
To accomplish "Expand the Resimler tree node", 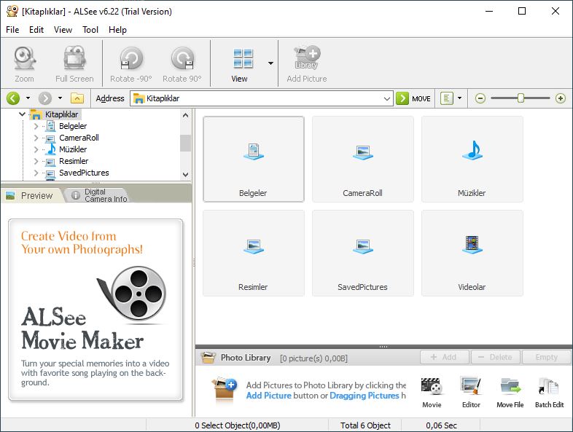I will 36,162.
